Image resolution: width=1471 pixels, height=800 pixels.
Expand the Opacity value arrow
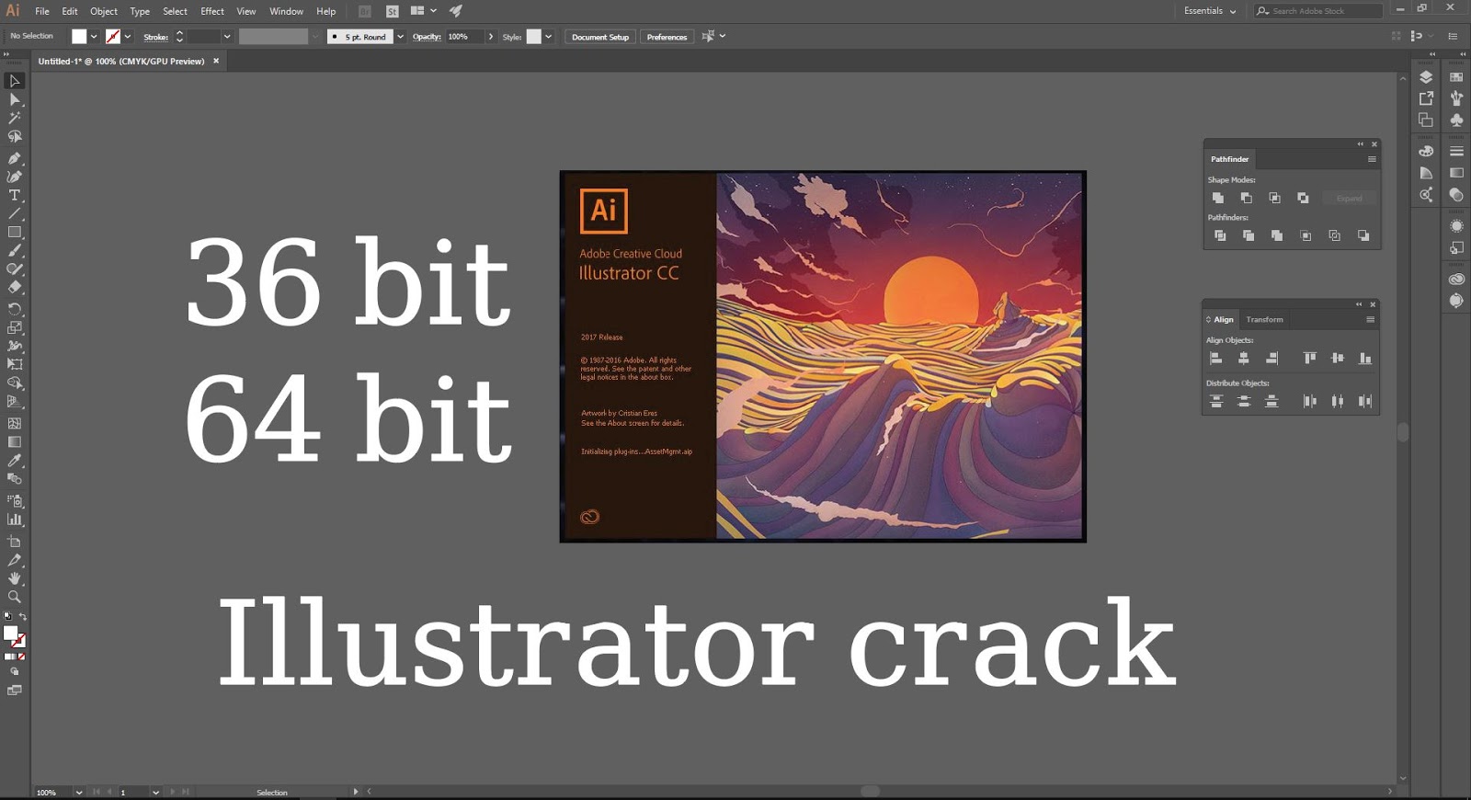pos(491,37)
